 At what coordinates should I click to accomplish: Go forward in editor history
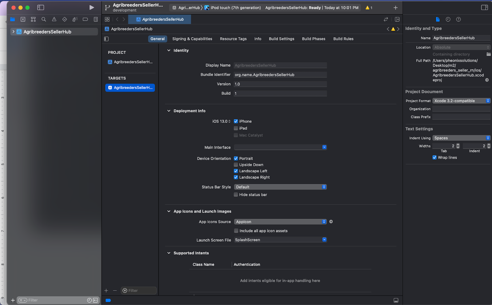click(x=124, y=19)
